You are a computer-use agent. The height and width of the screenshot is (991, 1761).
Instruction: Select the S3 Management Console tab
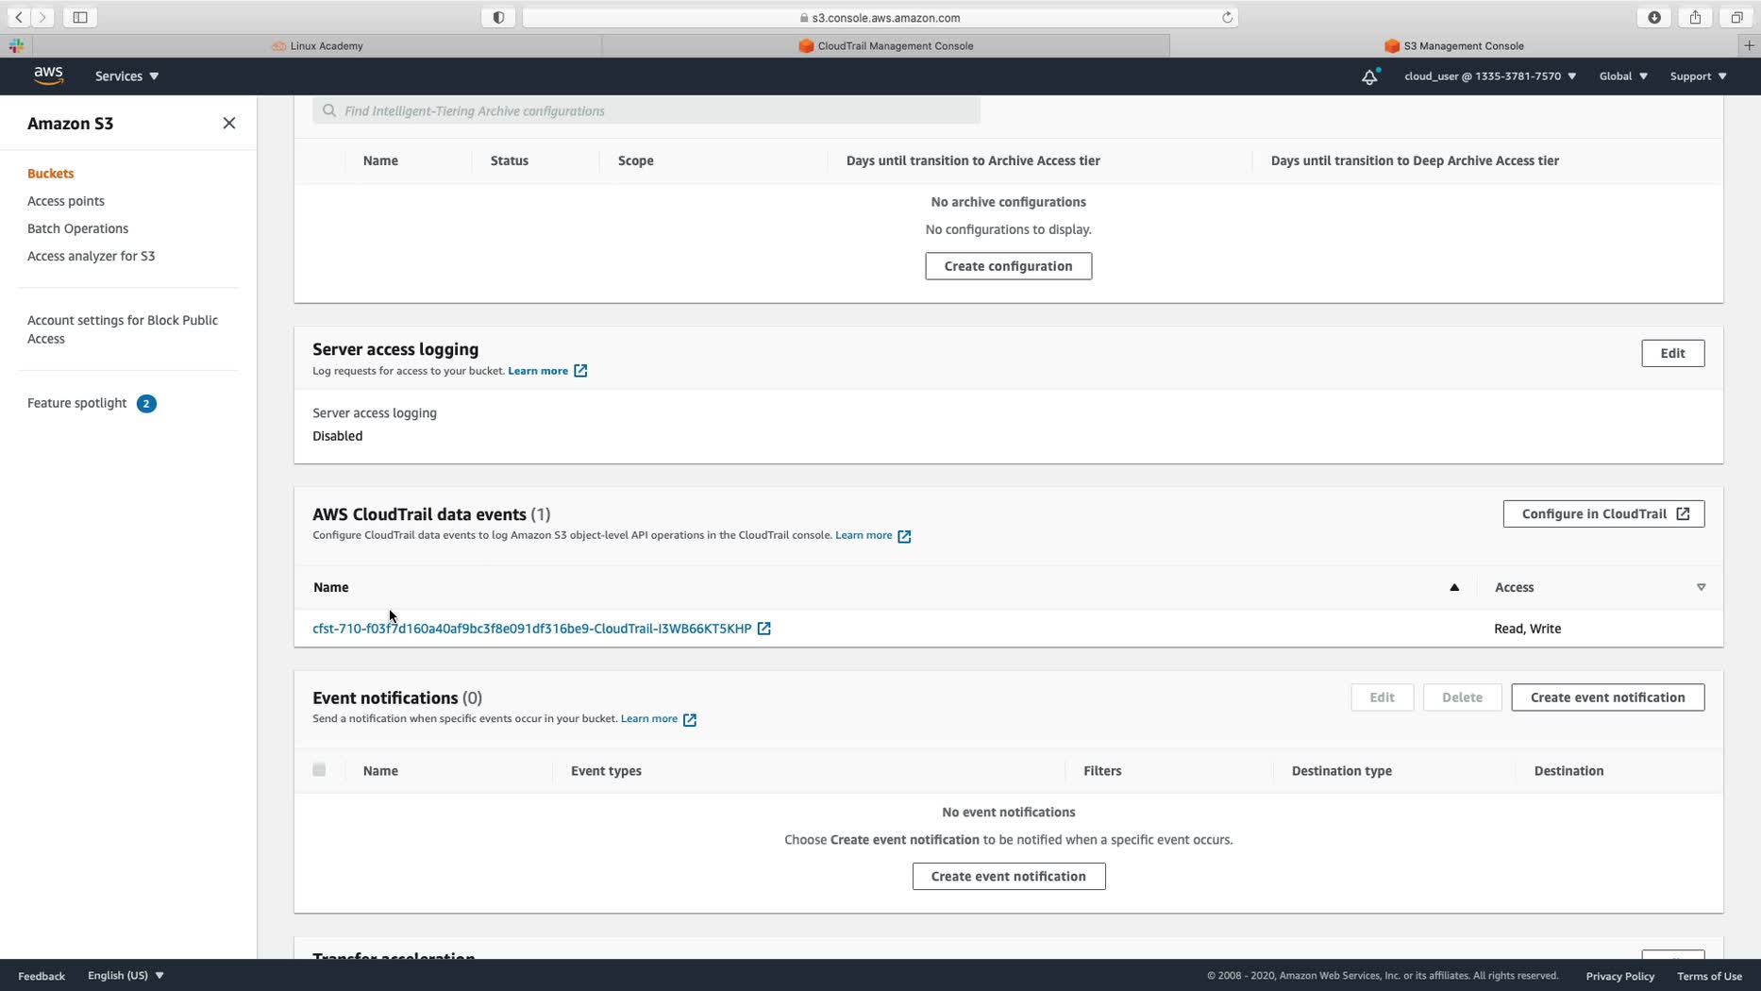tap(1454, 45)
